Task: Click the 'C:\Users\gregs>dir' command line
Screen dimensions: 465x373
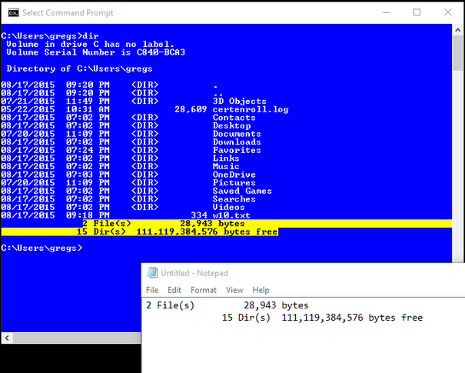Action: pyautogui.click(x=50, y=36)
